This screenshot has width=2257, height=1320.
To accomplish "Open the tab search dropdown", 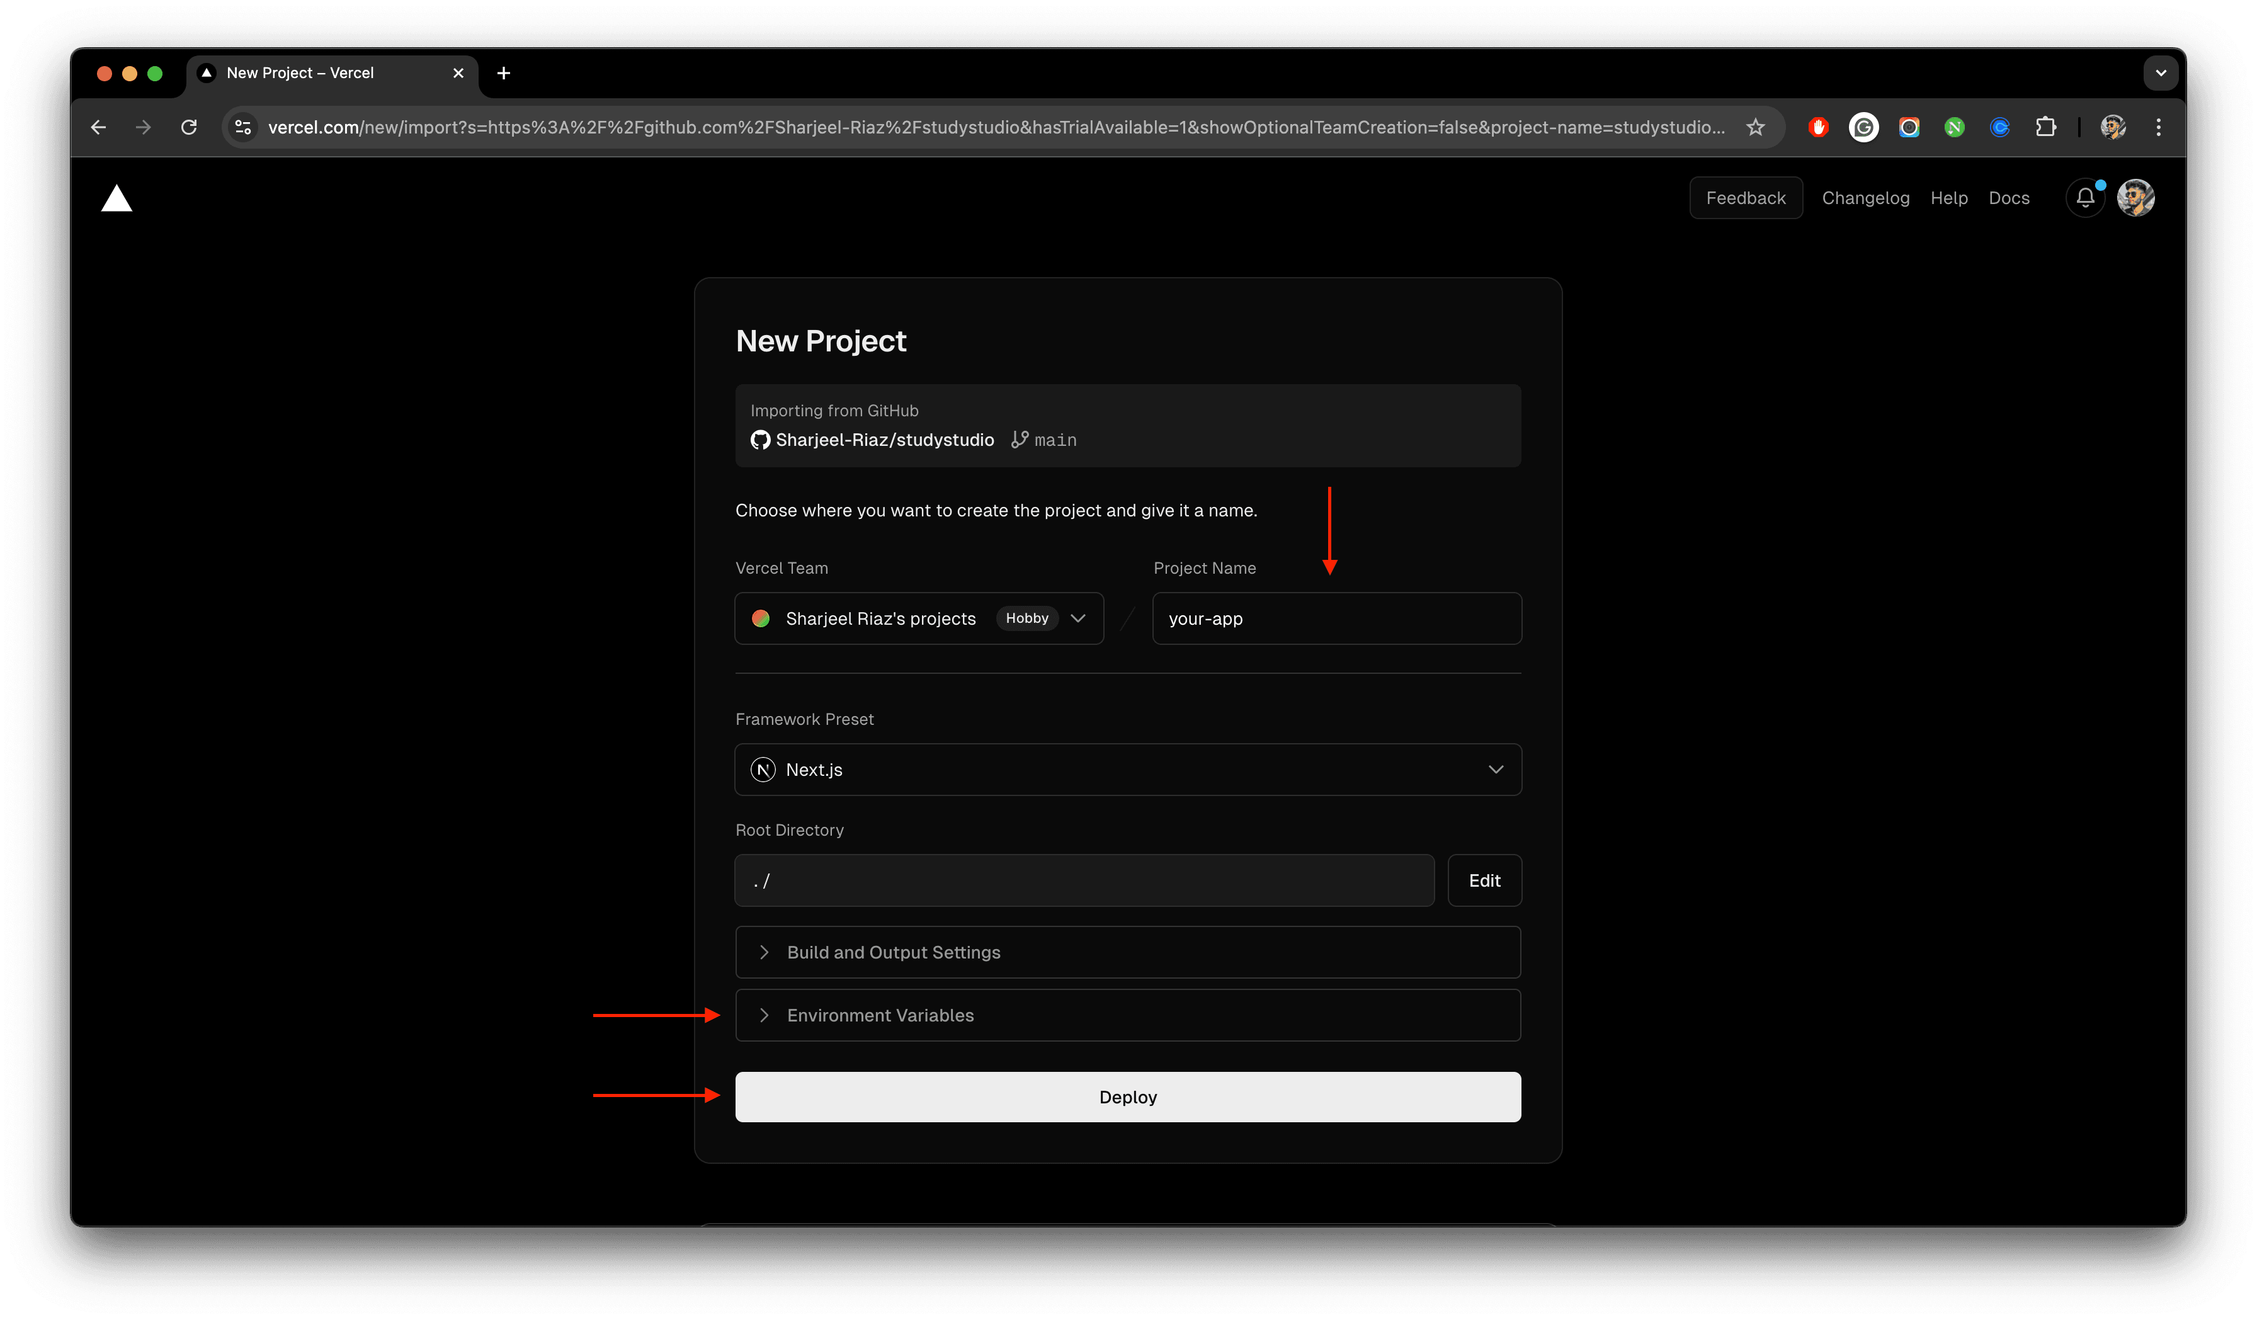I will [2161, 74].
